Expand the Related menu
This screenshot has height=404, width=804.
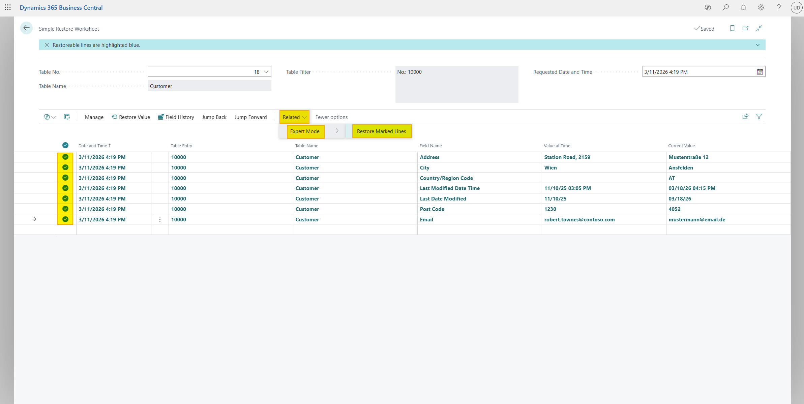click(x=294, y=117)
